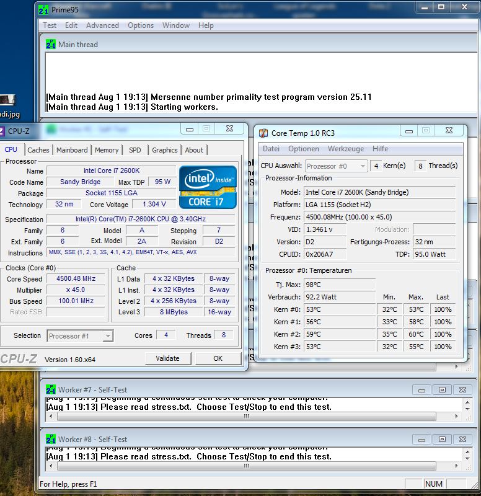Screen dimensions: 481x496
Task: Click Worker #8 horizontal scrollbar thumb
Action: 246,466
